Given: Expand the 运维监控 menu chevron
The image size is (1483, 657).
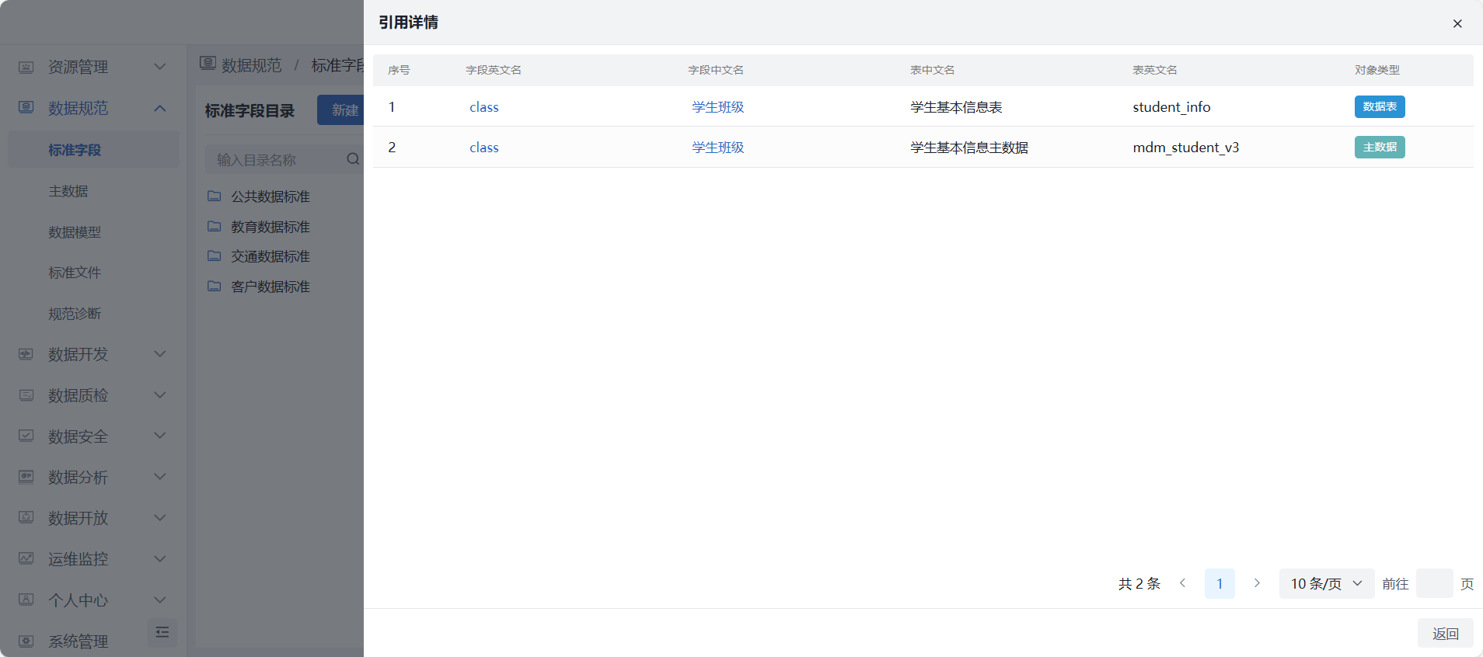Looking at the screenshot, I should click(160, 559).
